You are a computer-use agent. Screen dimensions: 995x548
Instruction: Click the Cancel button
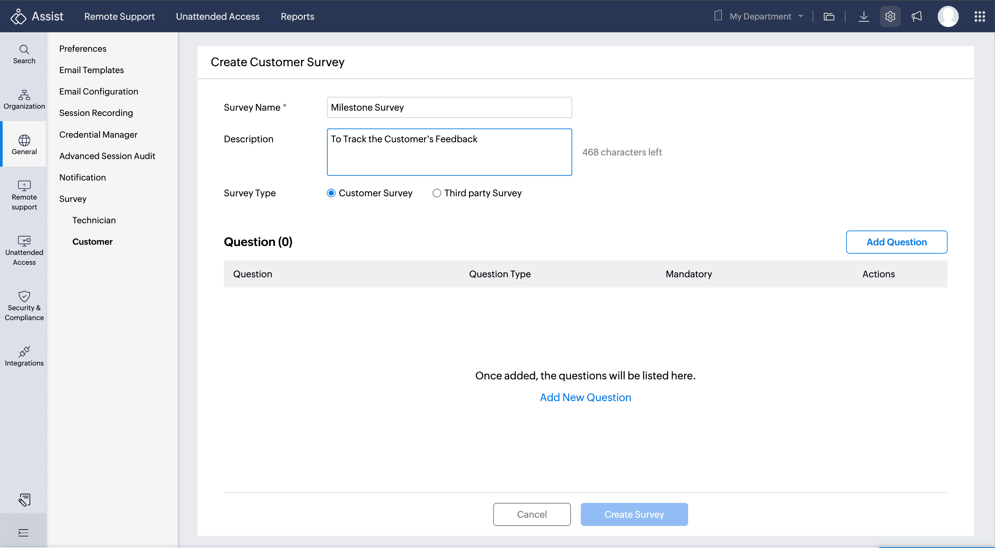click(x=531, y=514)
